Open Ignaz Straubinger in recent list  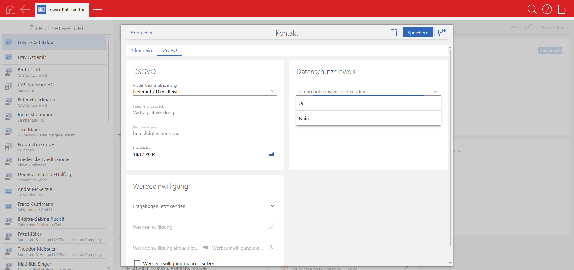pos(54,117)
